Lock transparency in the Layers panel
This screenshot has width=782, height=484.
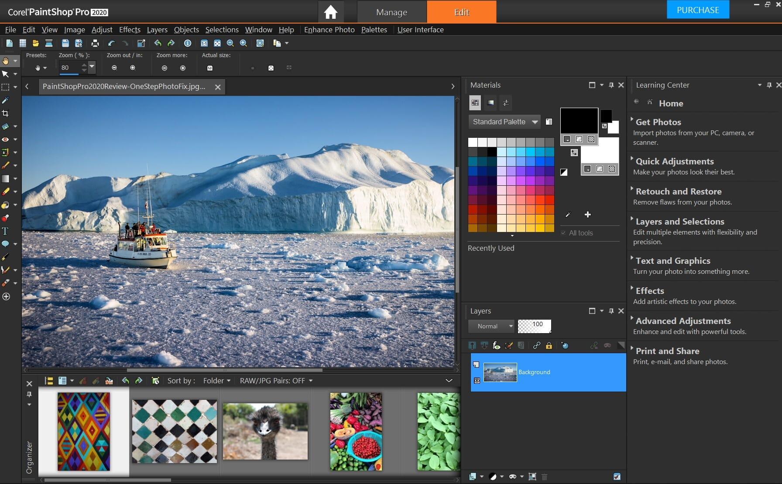(x=548, y=345)
